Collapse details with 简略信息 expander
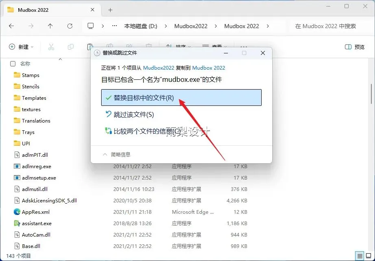The height and width of the screenshot is (261, 375). (117, 155)
